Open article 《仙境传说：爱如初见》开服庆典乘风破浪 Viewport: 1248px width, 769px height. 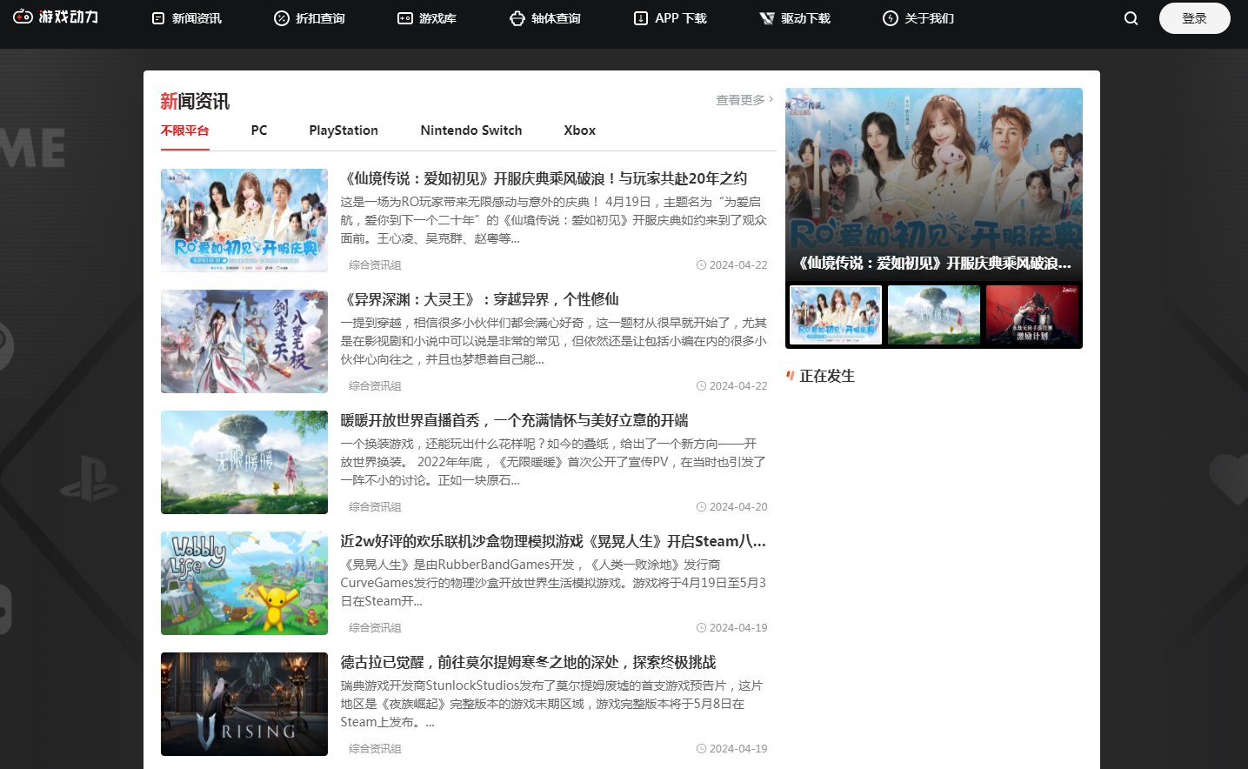[x=544, y=178]
